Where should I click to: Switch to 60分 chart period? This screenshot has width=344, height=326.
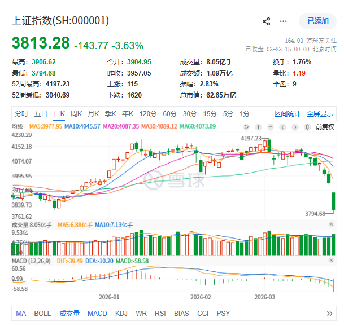(170, 114)
